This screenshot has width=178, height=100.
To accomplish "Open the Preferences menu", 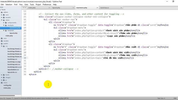I will 47,4.
